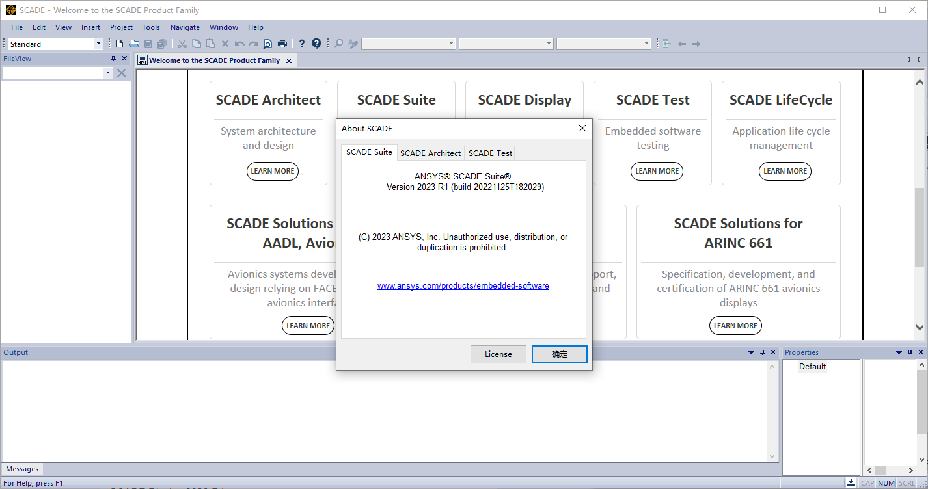Open the FileView filter dropdown
The width and height of the screenshot is (928, 489).
tap(108, 73)
